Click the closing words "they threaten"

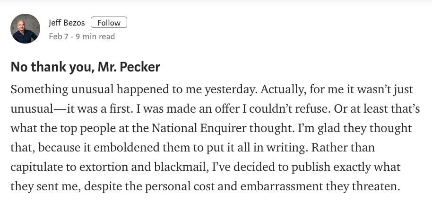point(363,186)
